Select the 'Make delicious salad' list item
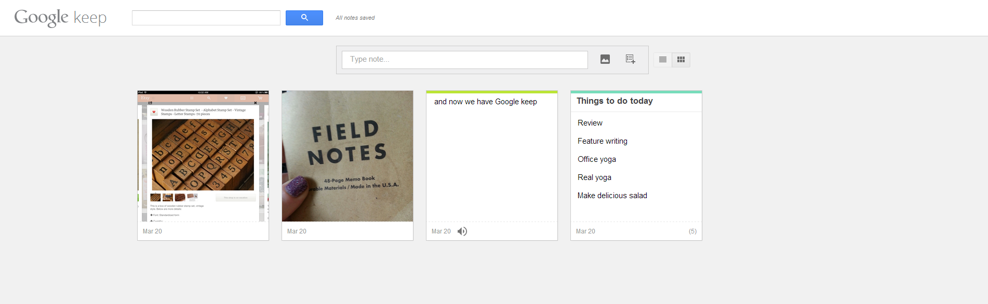Image resolution: width=988 pixels, height=304 pixels. [x=612, y=196]
